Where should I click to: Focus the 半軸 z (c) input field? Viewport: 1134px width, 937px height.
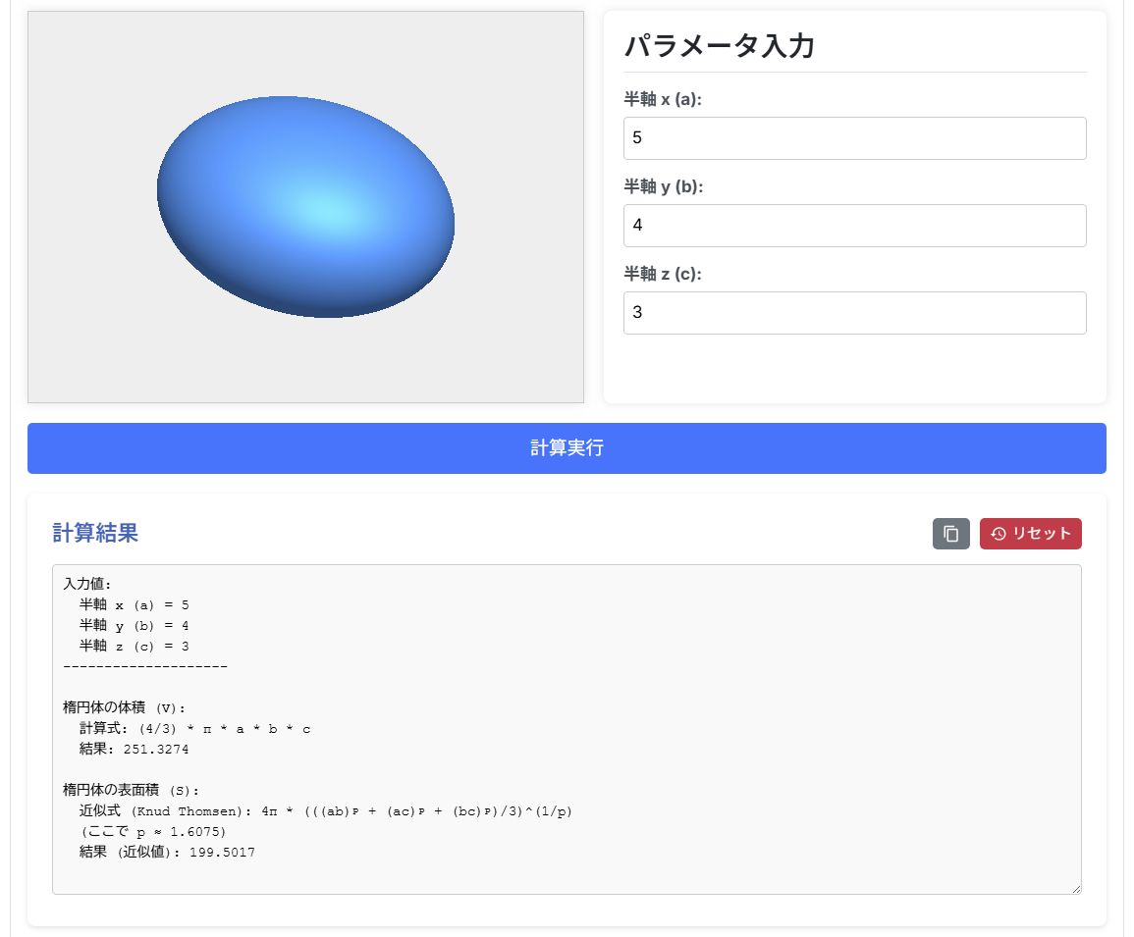(x=854, y=313)
